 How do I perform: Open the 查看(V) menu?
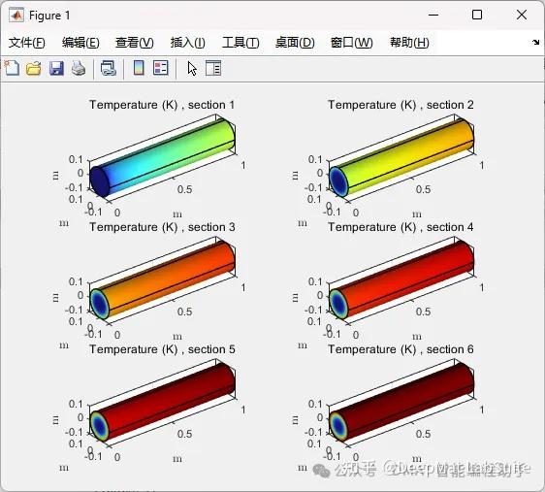[135, 43]
